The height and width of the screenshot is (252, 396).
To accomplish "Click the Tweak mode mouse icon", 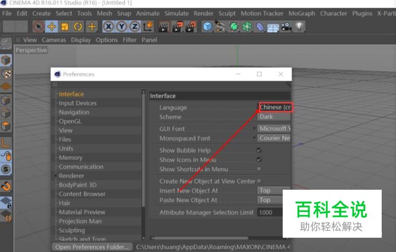I will coord(6,156).
